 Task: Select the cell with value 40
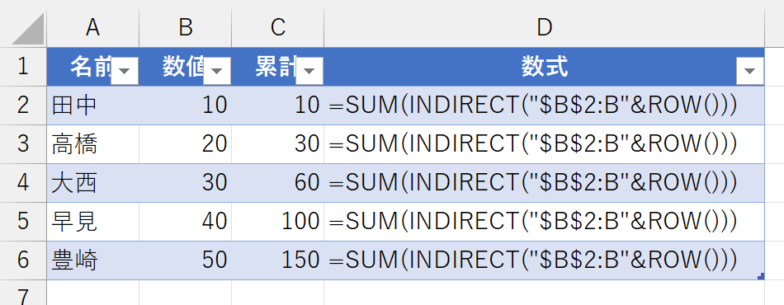pos(186,222)
